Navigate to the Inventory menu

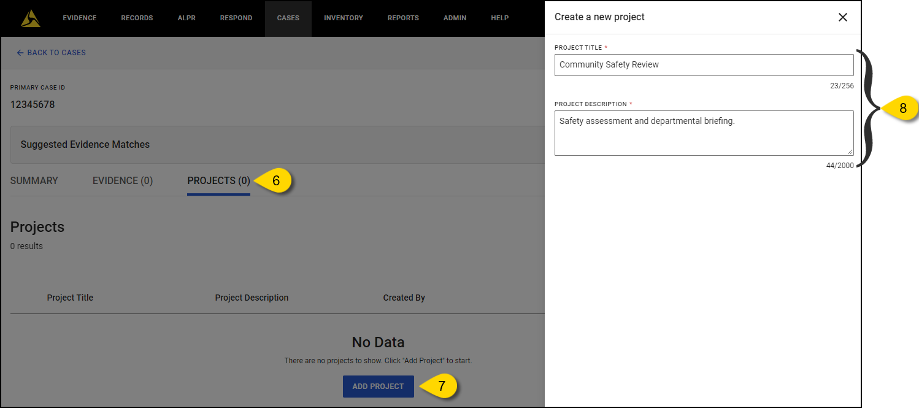click(344, 18)
